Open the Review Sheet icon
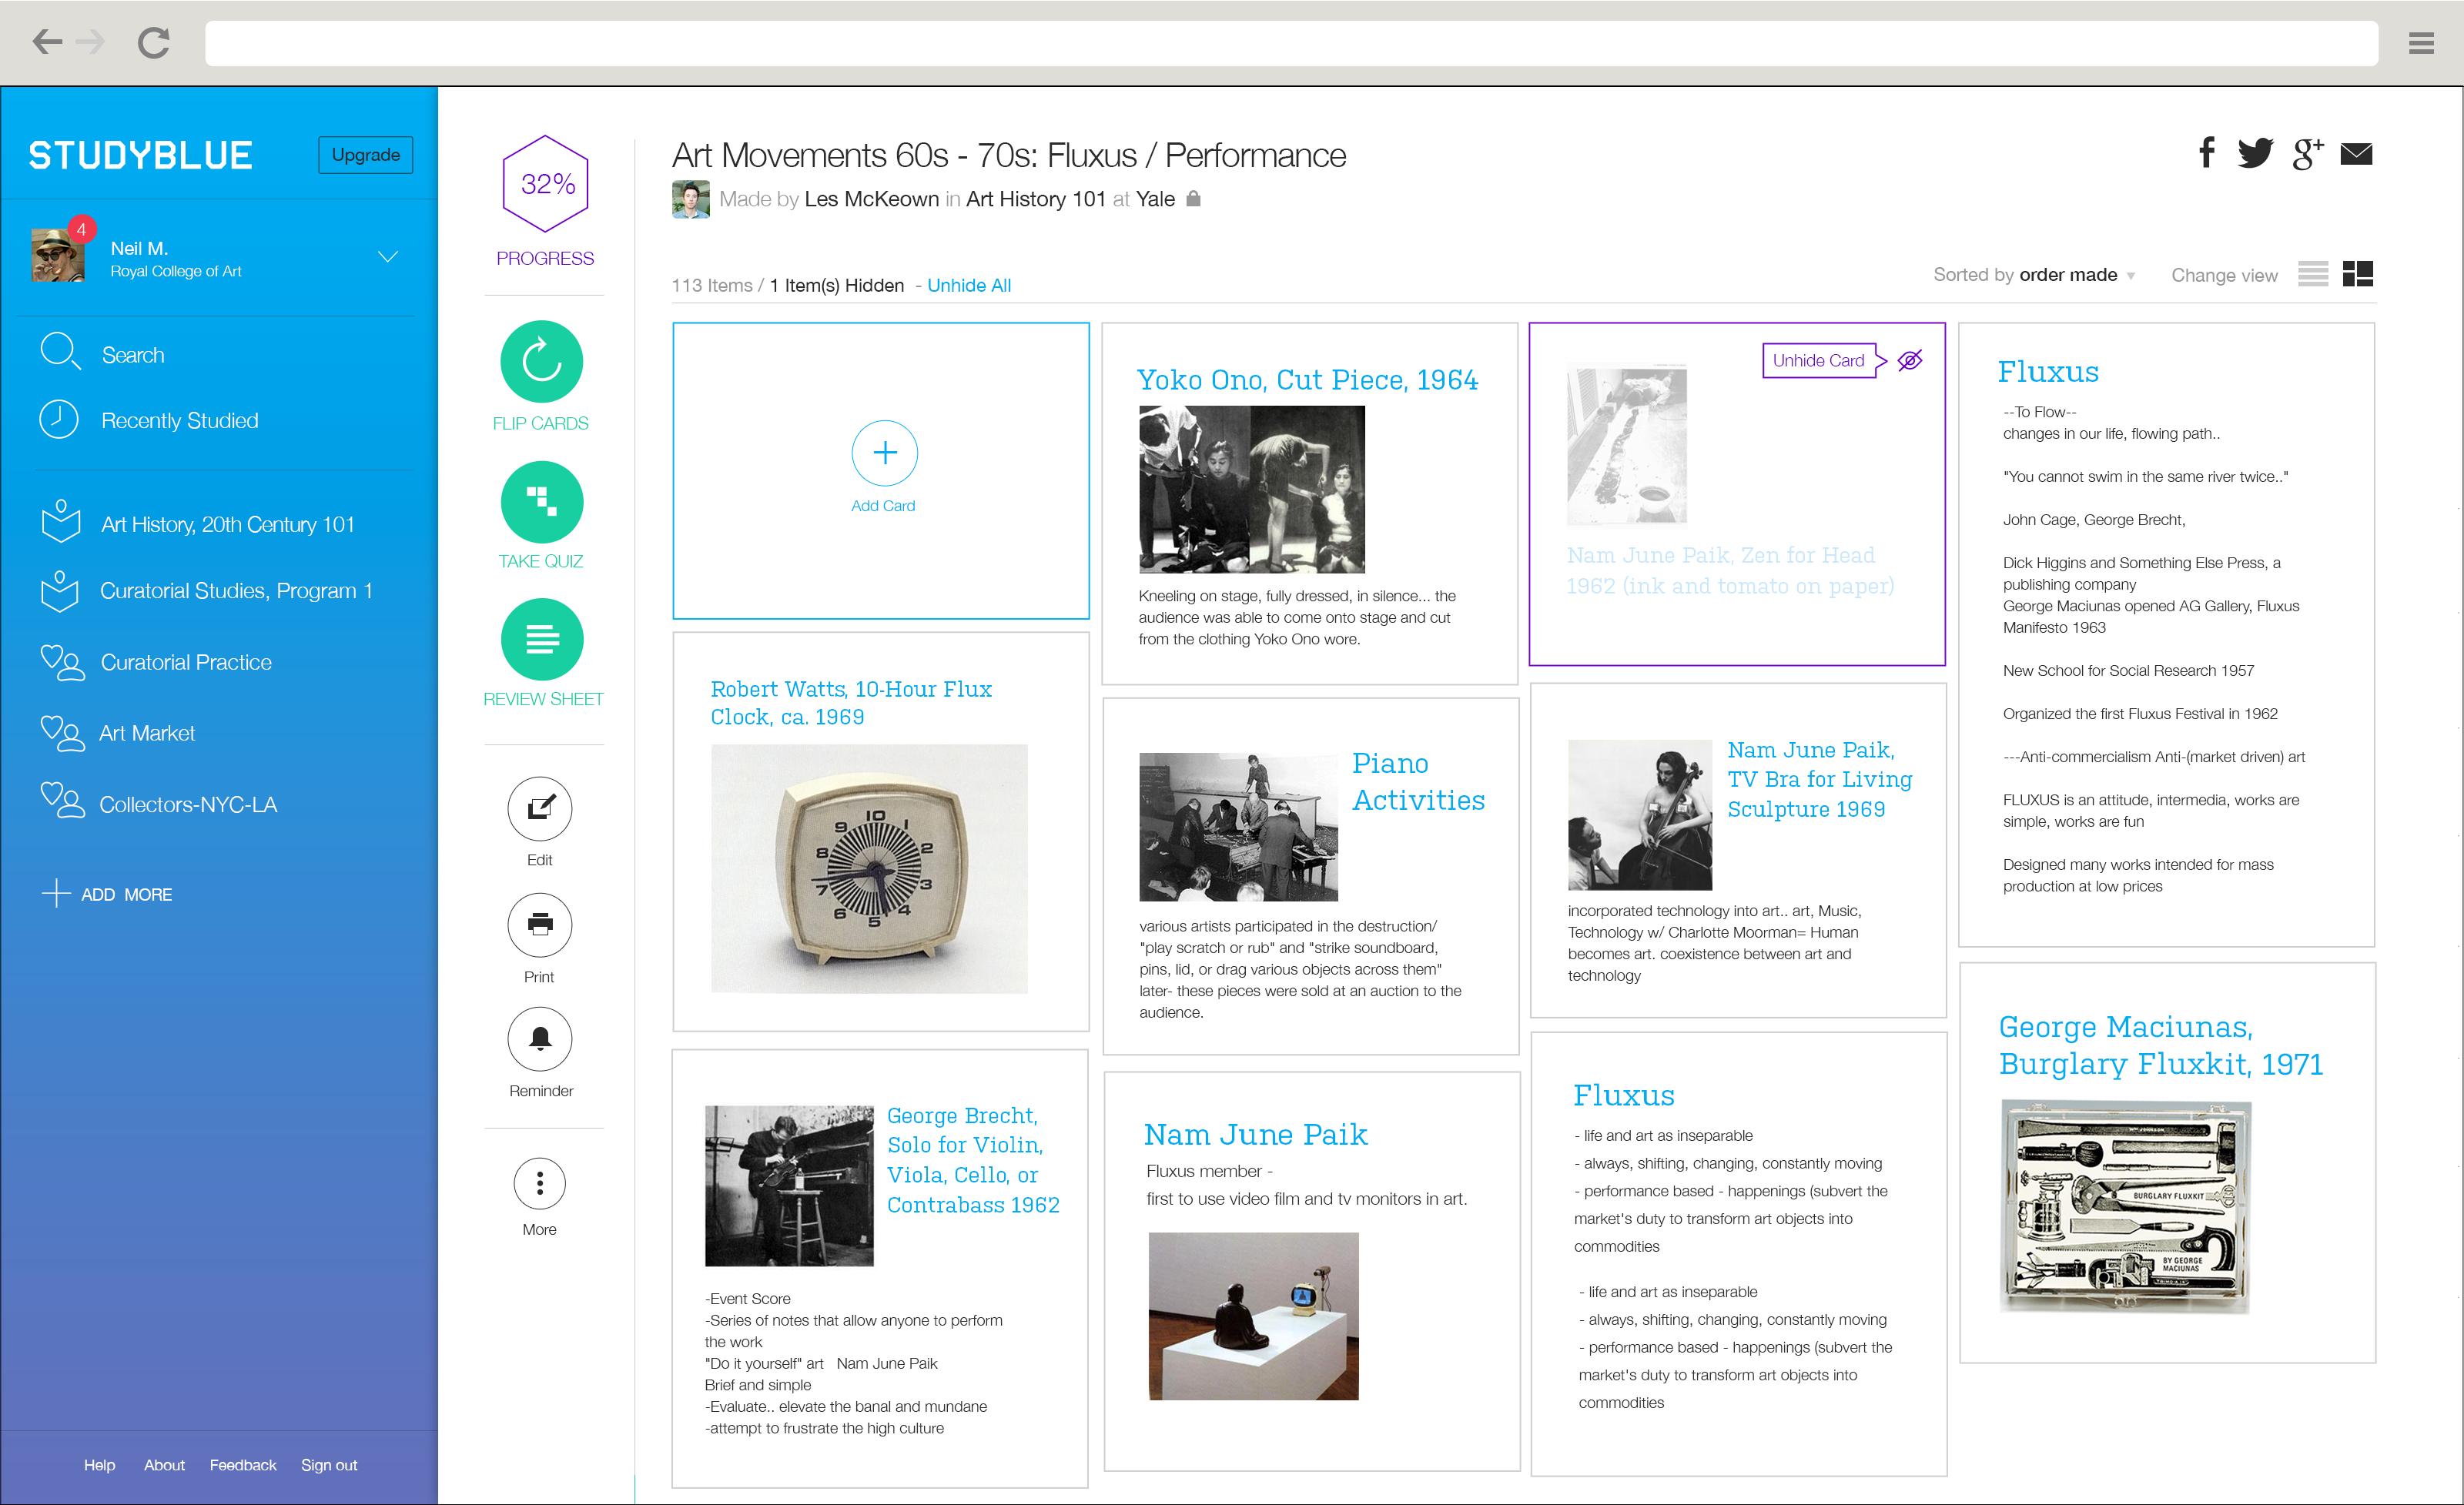This screenshot has width=2464, height=1505. (x=542, y=639)
